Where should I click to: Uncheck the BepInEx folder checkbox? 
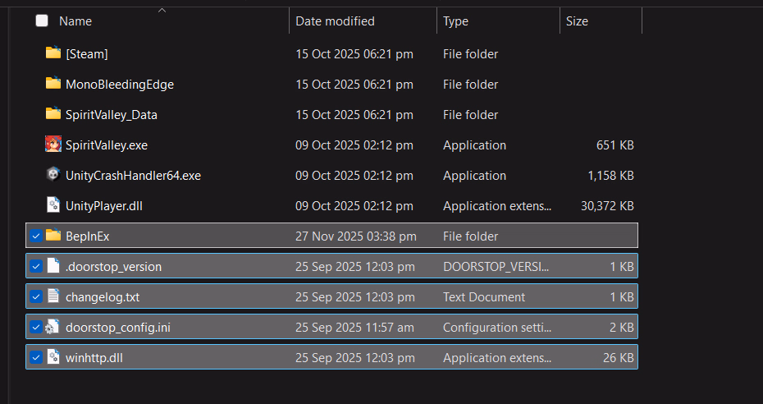(35, 236)
